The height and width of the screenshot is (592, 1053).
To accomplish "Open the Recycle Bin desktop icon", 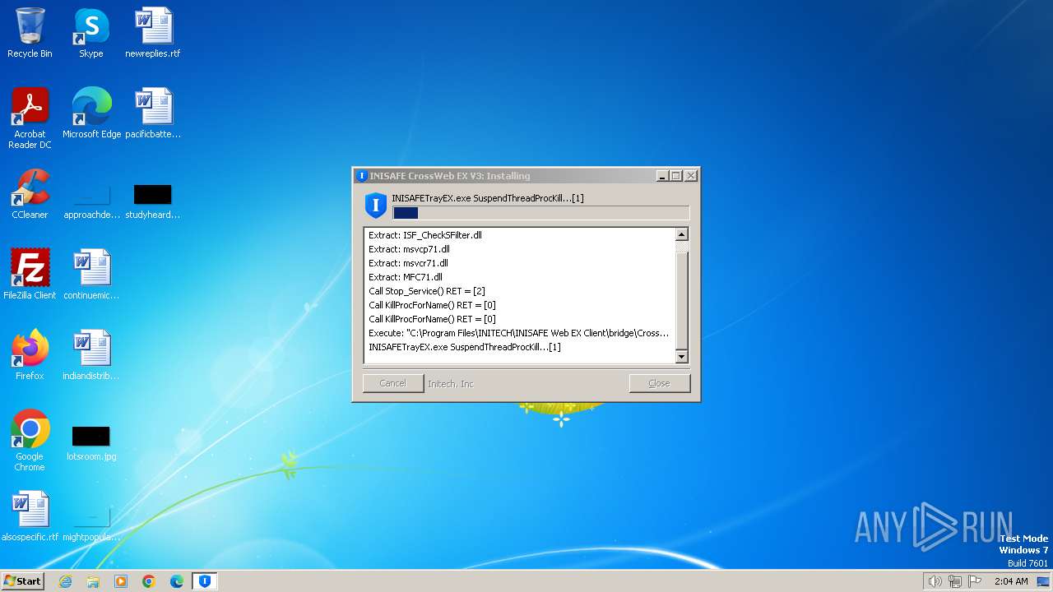I will pyautogui.click(x=30, y=33).
